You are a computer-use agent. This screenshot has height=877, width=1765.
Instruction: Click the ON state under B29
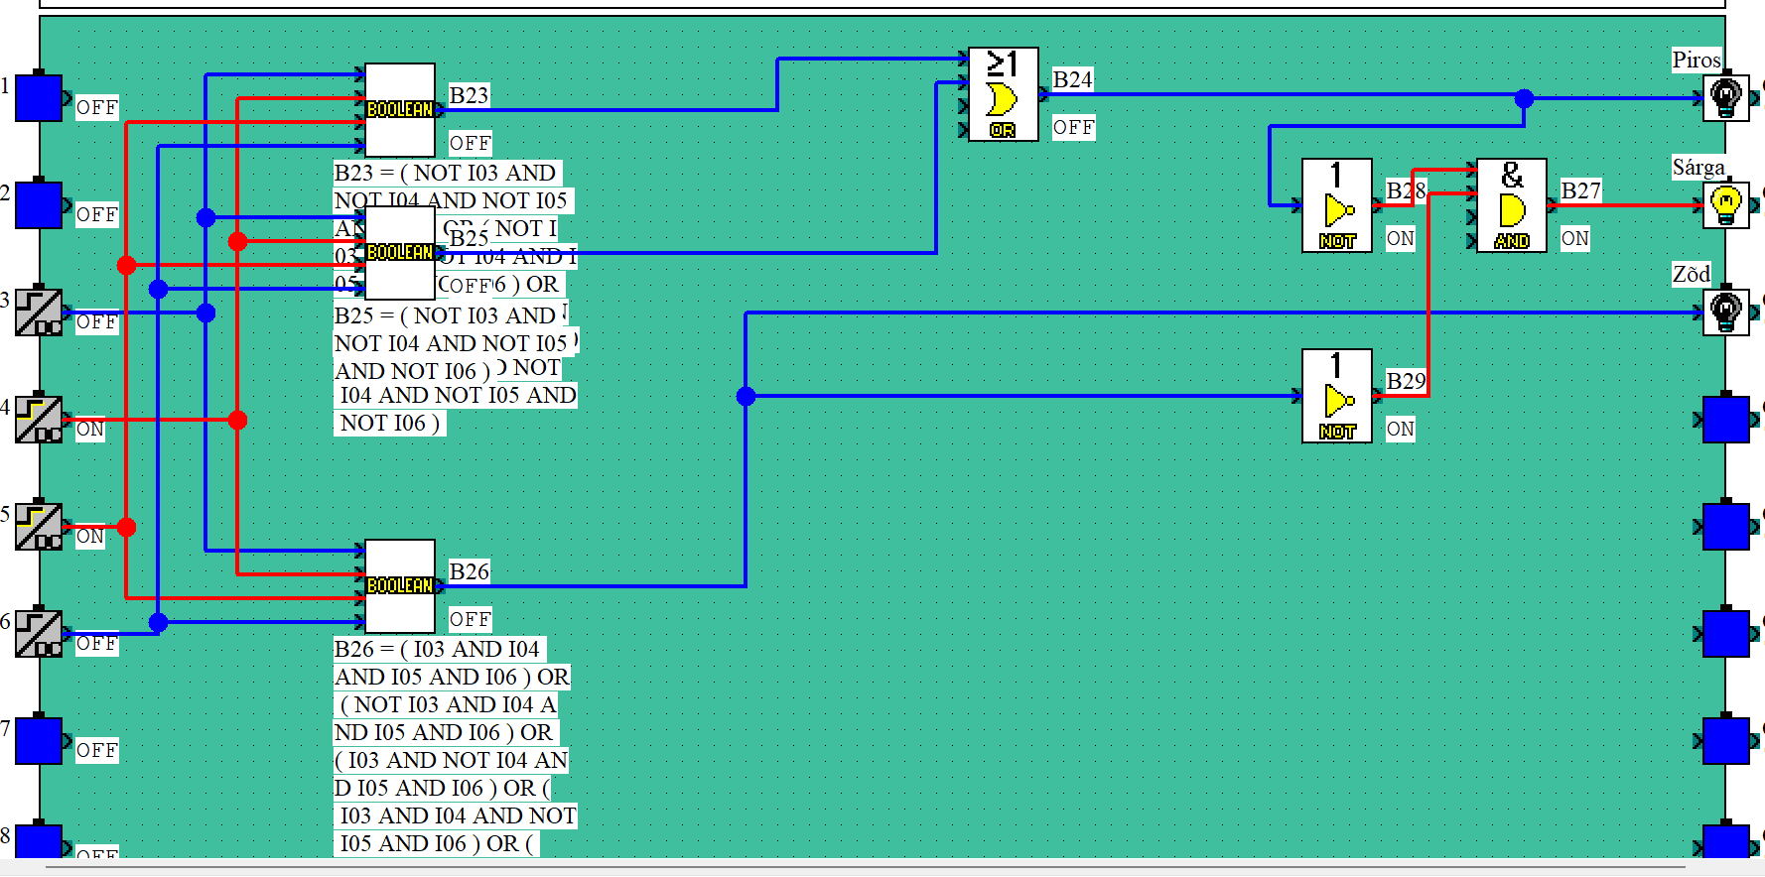click(1401, 430)
